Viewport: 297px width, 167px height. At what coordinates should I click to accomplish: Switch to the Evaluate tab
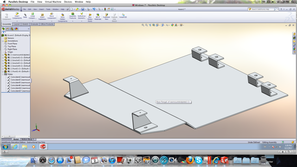point(34,24)
